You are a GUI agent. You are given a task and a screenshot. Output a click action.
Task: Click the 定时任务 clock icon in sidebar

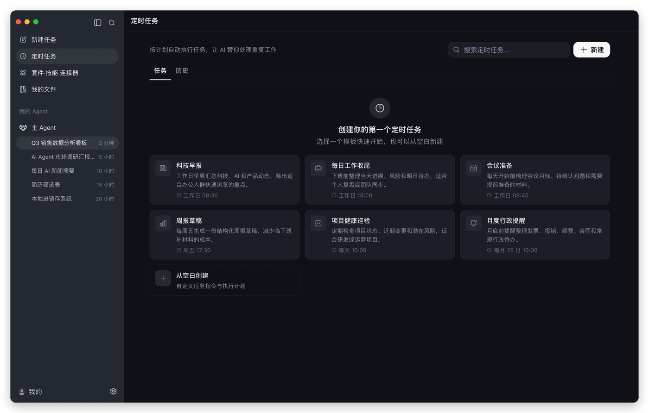point(23,56)
